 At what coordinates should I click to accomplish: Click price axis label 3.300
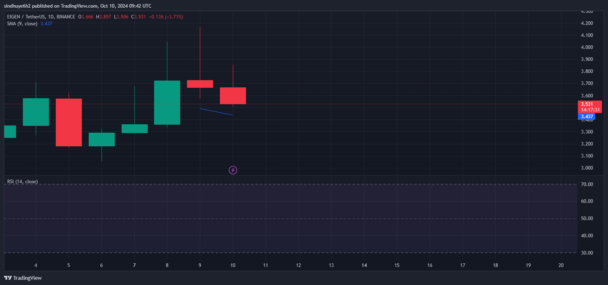click(x=587, y=132)
